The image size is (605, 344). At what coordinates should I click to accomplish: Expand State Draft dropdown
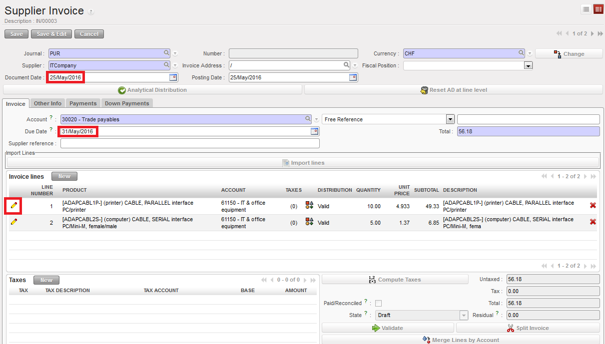(463, 315)
